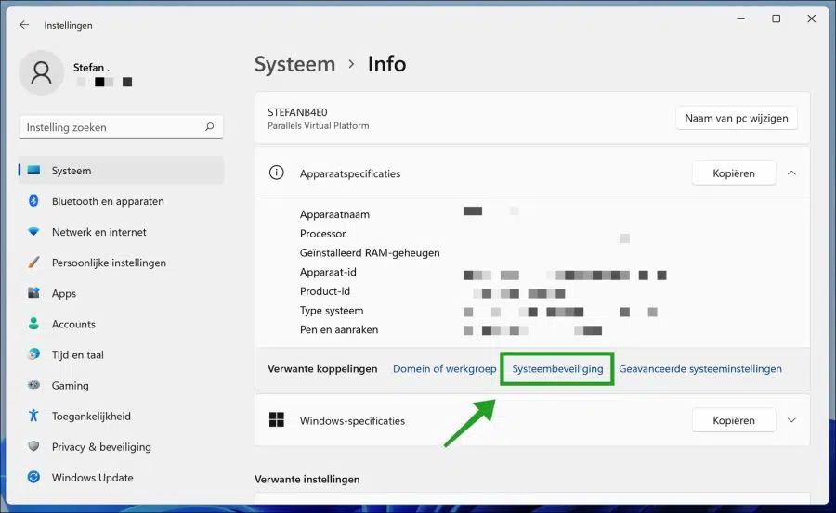Viewport: 836px width, 513px height.
Task: Collapse the Apparaatspecificaties section chevron
Action: point(791,173)
